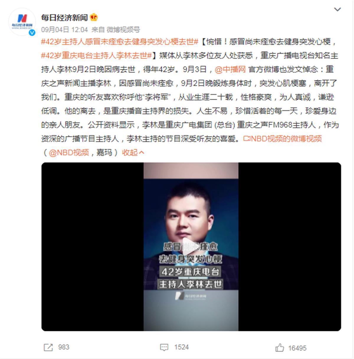Open comments via the speech bubble icon
Screen dimensions: 354x359
[164, 347]
